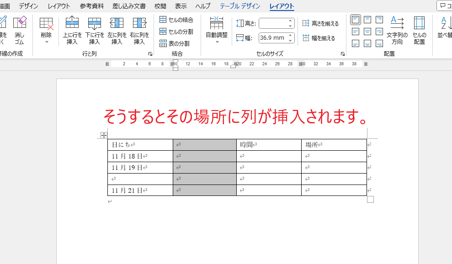452x264 pixels.
Task: Open Sort (並べ替え) tool
Action: (x=445, y=27)
